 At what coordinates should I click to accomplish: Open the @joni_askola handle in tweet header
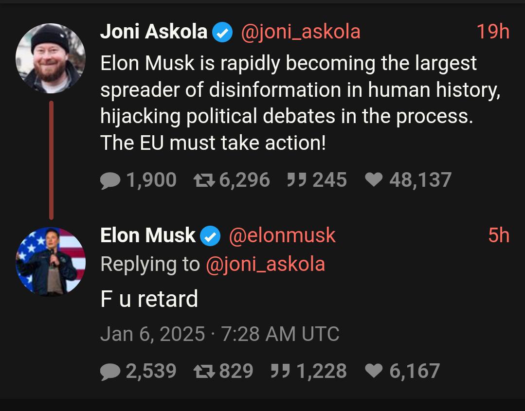click(x=300, y=32)
